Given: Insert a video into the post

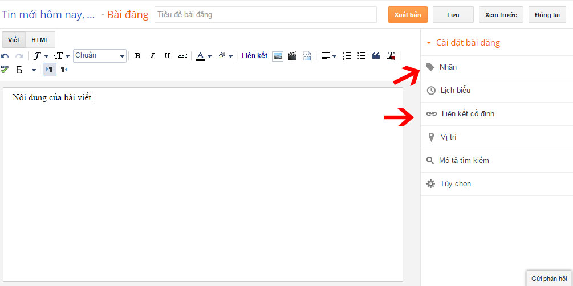Looking at the screenshot, I should click(x=292, y=56).
